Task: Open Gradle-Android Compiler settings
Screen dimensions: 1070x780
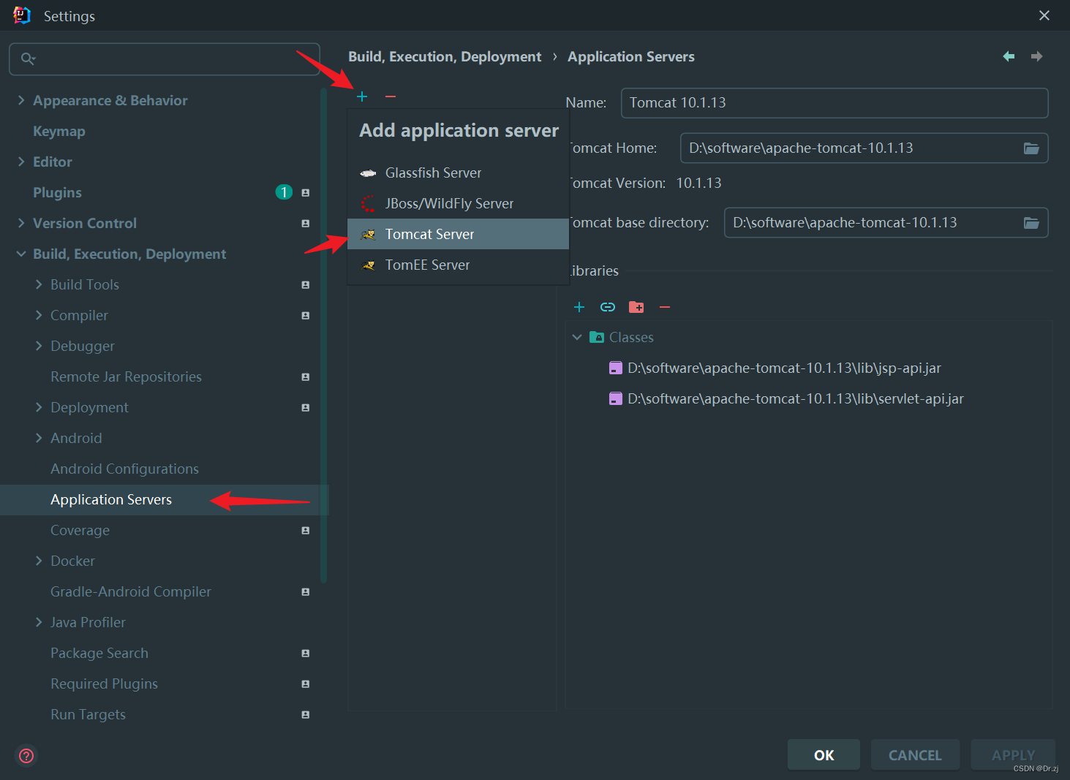Action: pos(131,591)
